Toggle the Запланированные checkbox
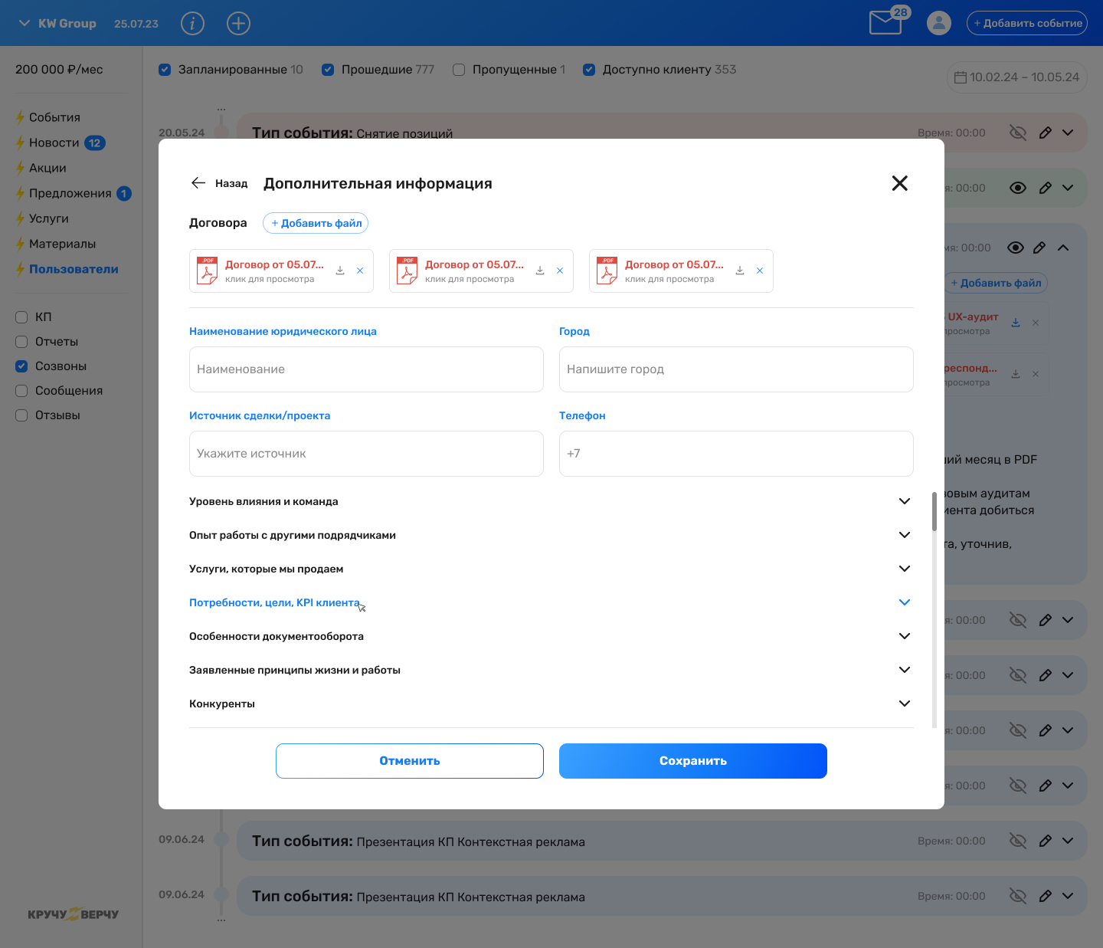This screenshot has height=948, width=1103. point(165,70)
